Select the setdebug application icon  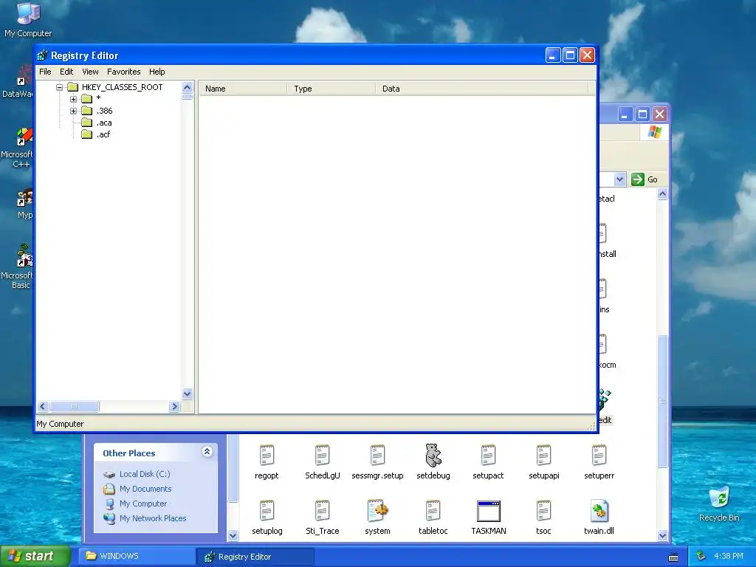click(x=433, y=455)
